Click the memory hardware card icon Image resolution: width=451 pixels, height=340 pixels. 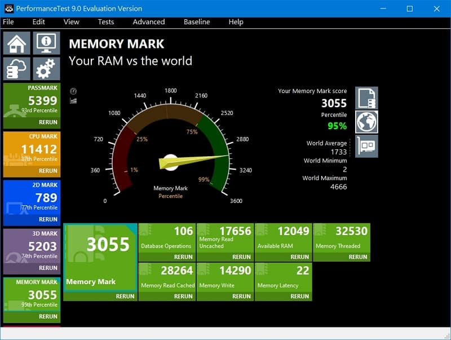click(x=366, y=147)
